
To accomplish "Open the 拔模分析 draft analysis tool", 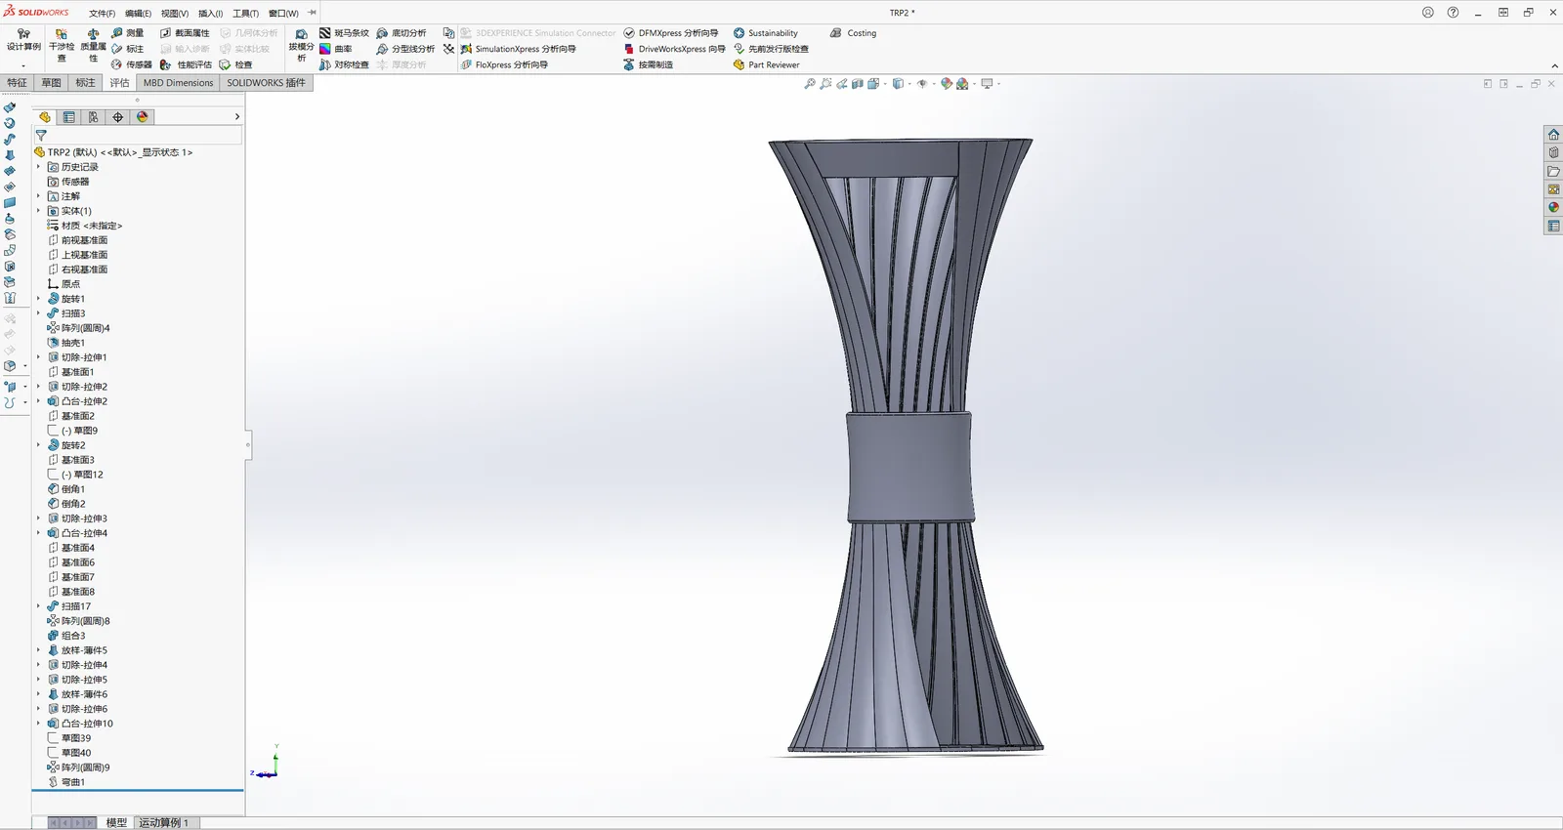I will click(x=301, y=45).
